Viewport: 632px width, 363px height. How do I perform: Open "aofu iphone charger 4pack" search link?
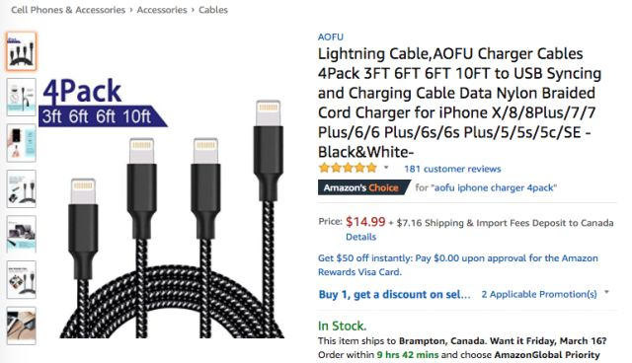[494, 187]
